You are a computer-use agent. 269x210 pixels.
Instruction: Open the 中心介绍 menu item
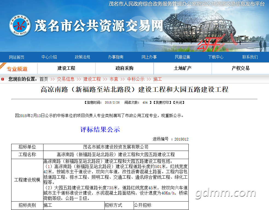click(x=49, y=57)
